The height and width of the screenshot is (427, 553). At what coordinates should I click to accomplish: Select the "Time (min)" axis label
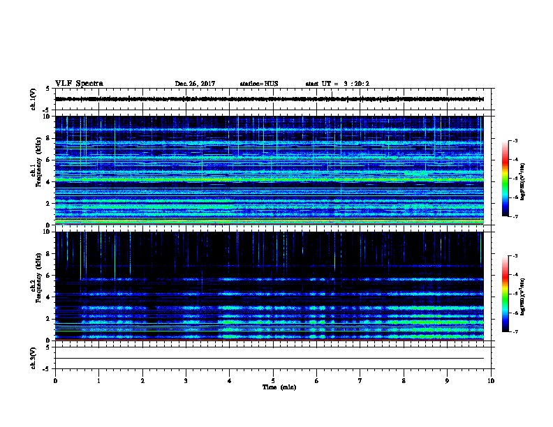pos(279,387)
